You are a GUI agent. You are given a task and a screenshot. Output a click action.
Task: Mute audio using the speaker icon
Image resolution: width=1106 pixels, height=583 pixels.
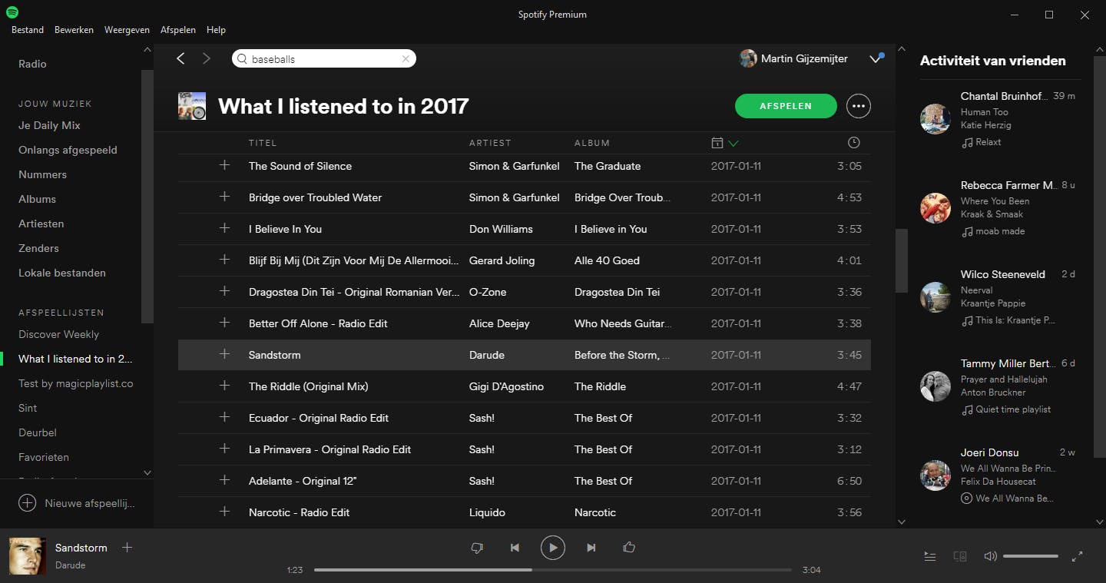pos(991,556)
